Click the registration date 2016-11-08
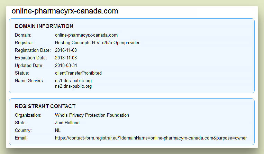The image size is (264, 154). [x=66, y=50]
